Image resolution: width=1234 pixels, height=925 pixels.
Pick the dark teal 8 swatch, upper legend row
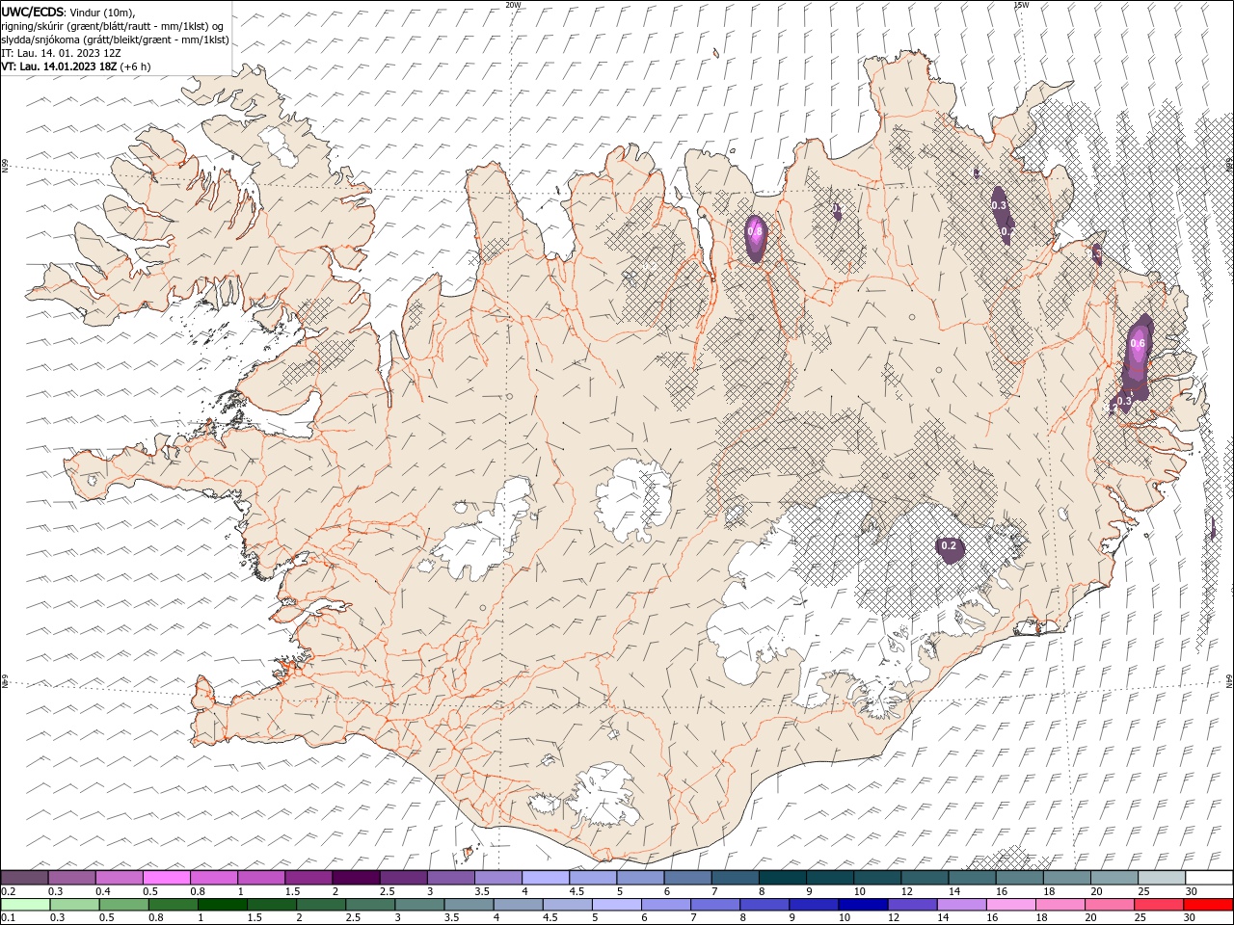pos(782,878)
